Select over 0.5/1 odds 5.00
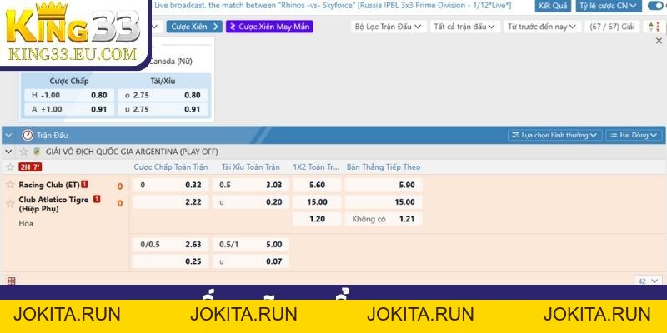 coord(251,244)
